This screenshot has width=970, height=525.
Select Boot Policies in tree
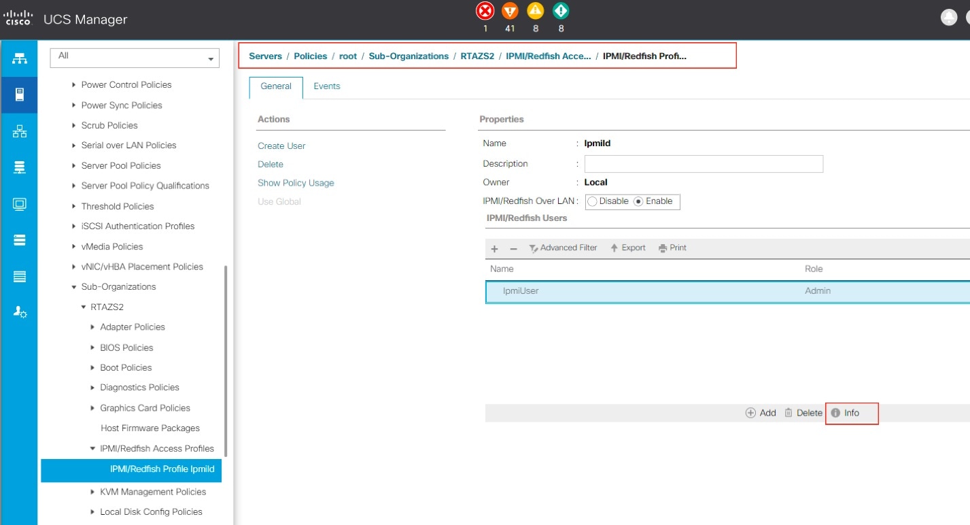pos(126,368)
